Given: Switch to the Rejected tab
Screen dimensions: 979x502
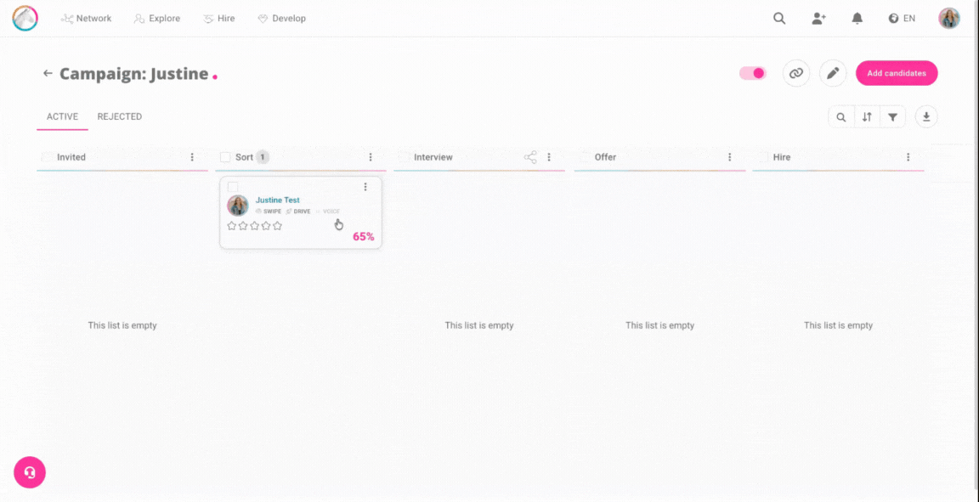Looking at the screenshot, I should pyautogui.click(x=119, y=116).
